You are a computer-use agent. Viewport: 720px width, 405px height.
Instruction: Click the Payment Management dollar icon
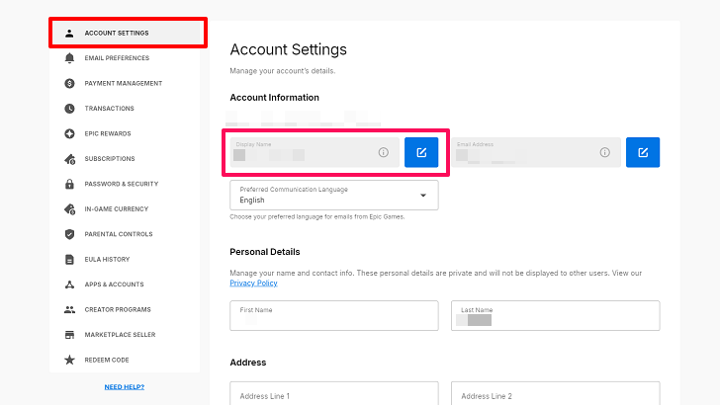point(69,83)
